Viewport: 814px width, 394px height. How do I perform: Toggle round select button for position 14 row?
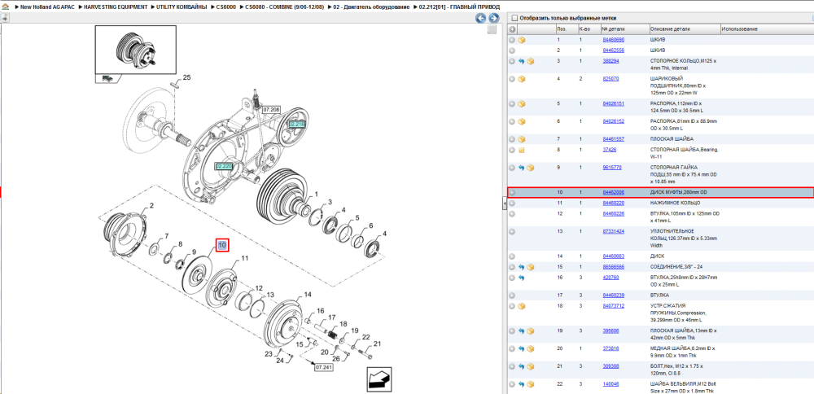[x=512, y=256]
